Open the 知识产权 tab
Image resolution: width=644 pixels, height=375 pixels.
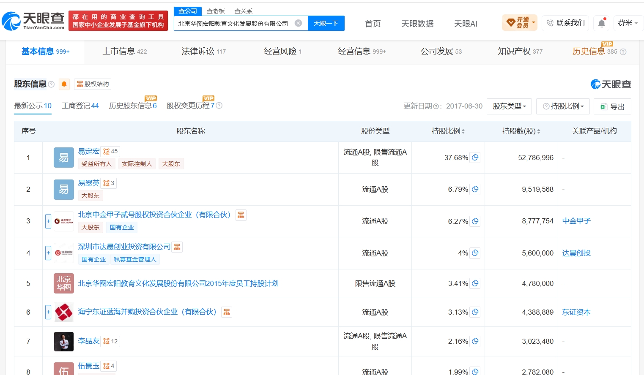coord(520,52)
